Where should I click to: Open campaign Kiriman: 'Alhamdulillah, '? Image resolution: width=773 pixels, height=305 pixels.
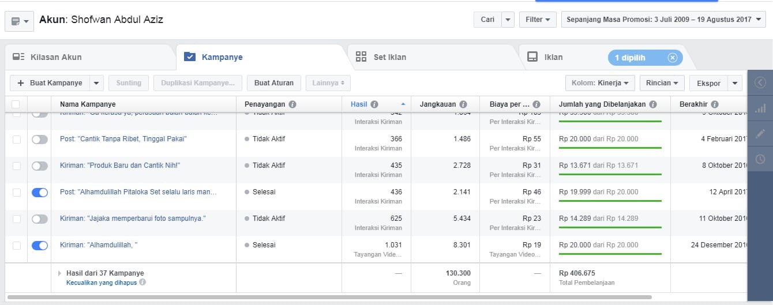99,245
